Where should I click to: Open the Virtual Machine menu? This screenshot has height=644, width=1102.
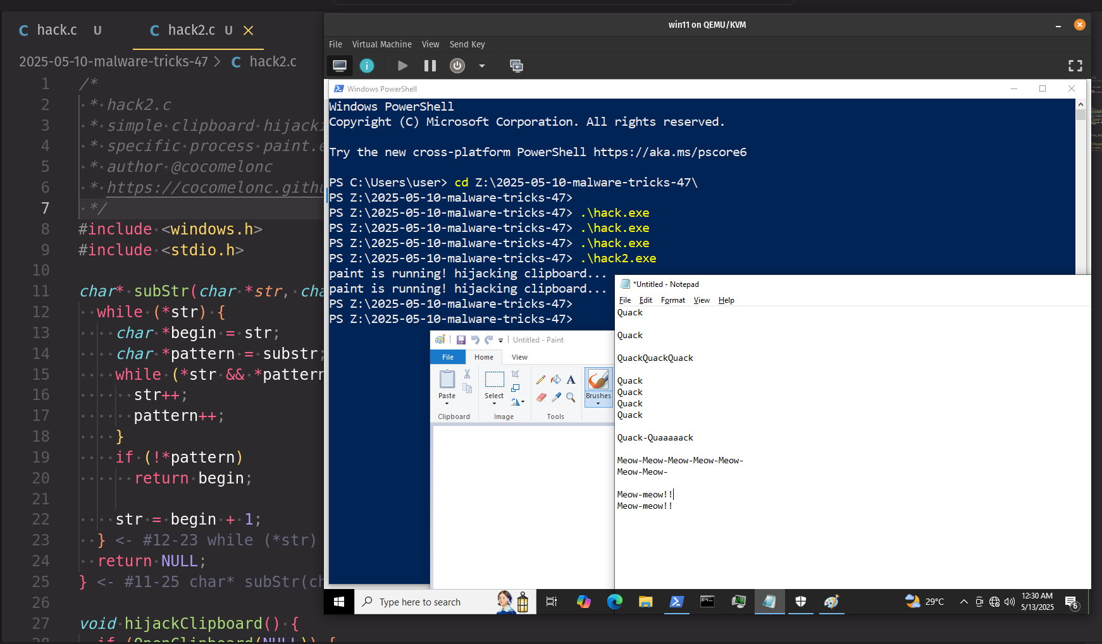pyautogui.click(x=382, y=44)
